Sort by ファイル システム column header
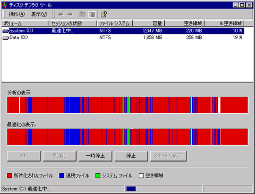The height and width of the screenshot is (194, 255). click(x=115, y=23)
